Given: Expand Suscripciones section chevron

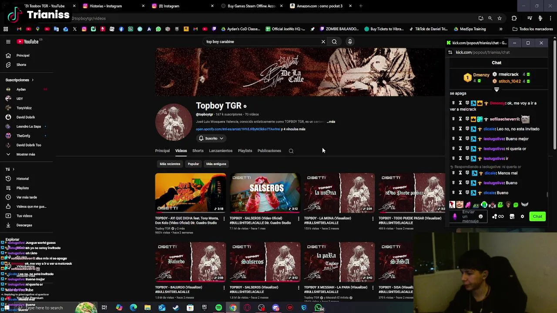Looking at the screenshot, I should click(32, 80).
